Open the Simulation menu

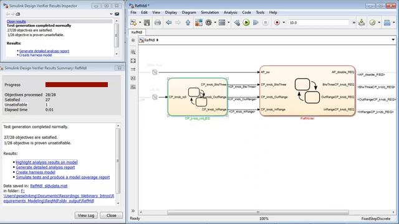pos(209,12)
